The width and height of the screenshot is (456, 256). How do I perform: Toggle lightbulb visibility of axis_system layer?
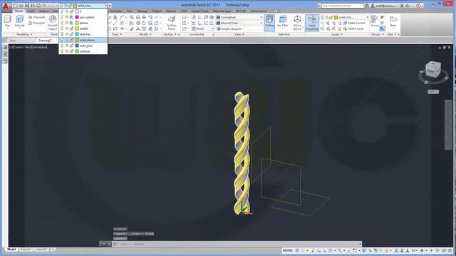point(62,17)
